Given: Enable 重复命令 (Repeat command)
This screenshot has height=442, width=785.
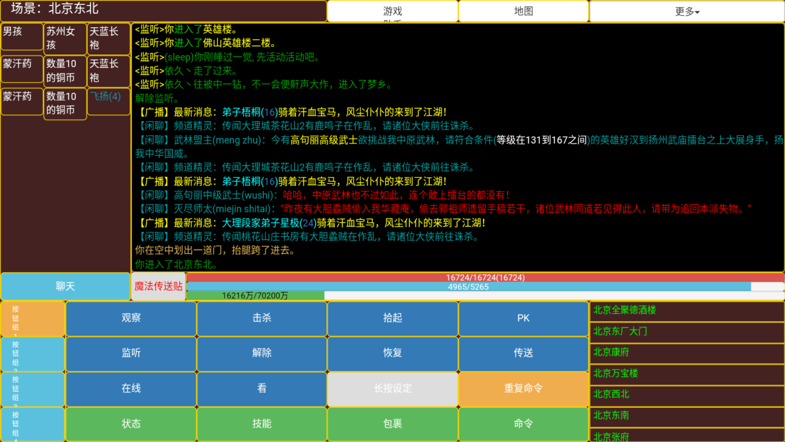Looking at the screenshot, I should (523, 388).
